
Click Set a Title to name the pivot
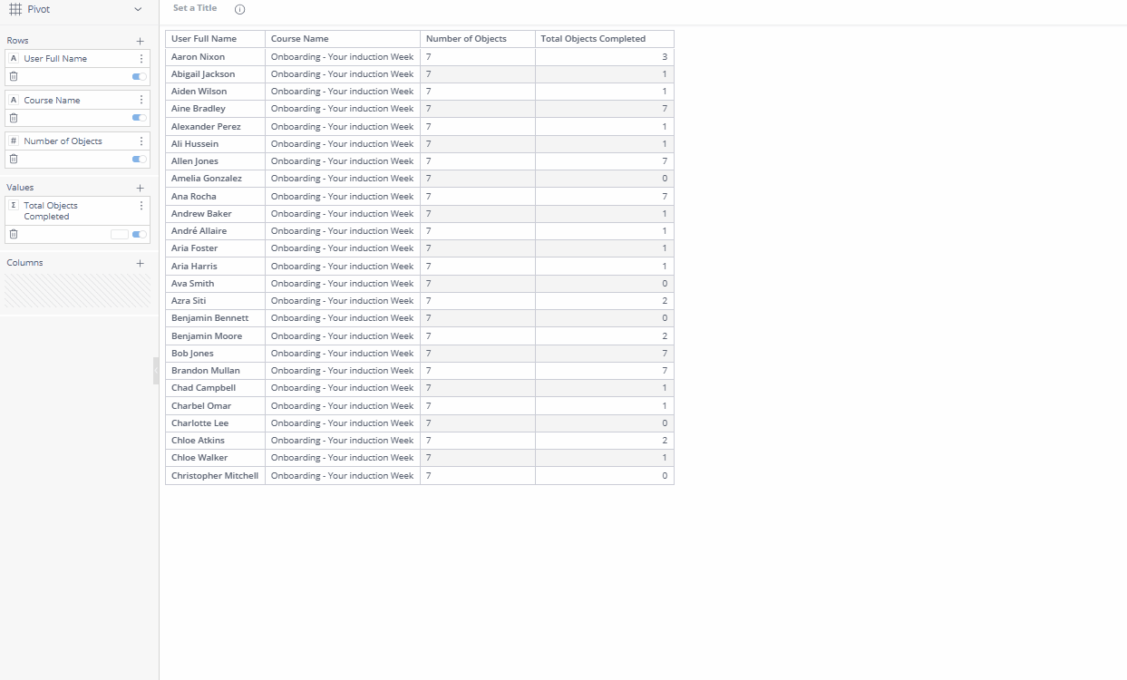tap(194, 8)
